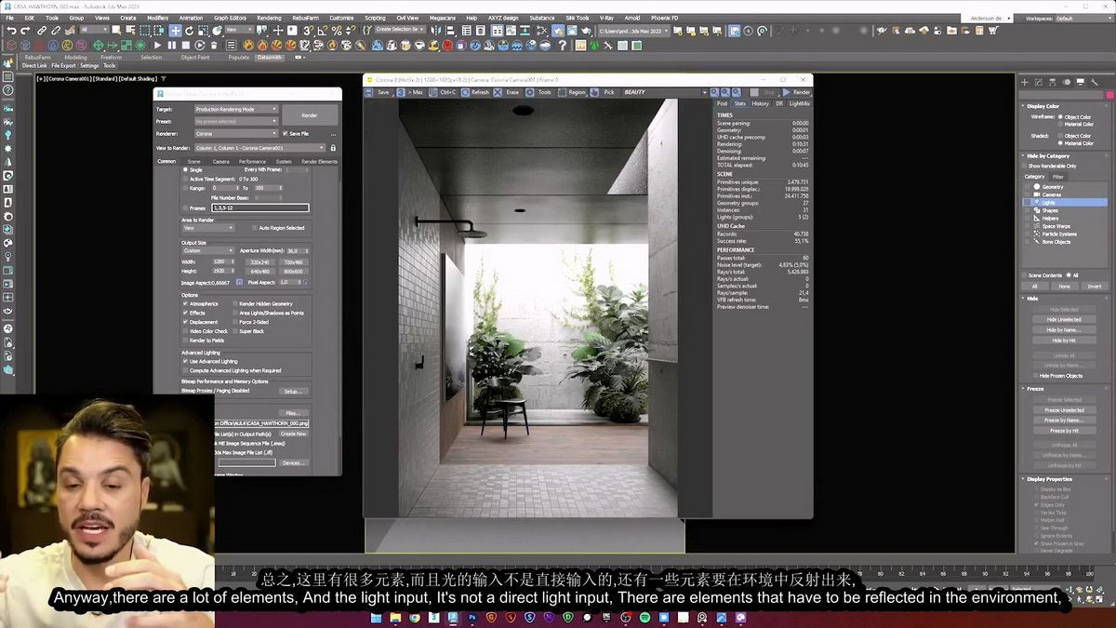Activate the Pick tool in frame buffer

point(604,92)
